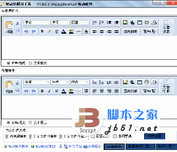Select text mode radio under the result editor
Image resolution: width=177 pixels, height=152 pixels.
point(30,123)
